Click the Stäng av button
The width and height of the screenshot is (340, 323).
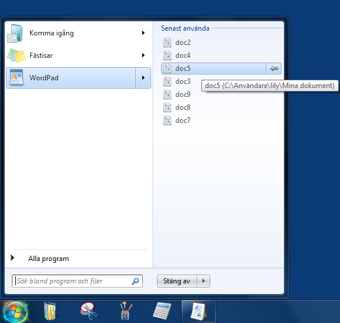click(x=177, y=281)
